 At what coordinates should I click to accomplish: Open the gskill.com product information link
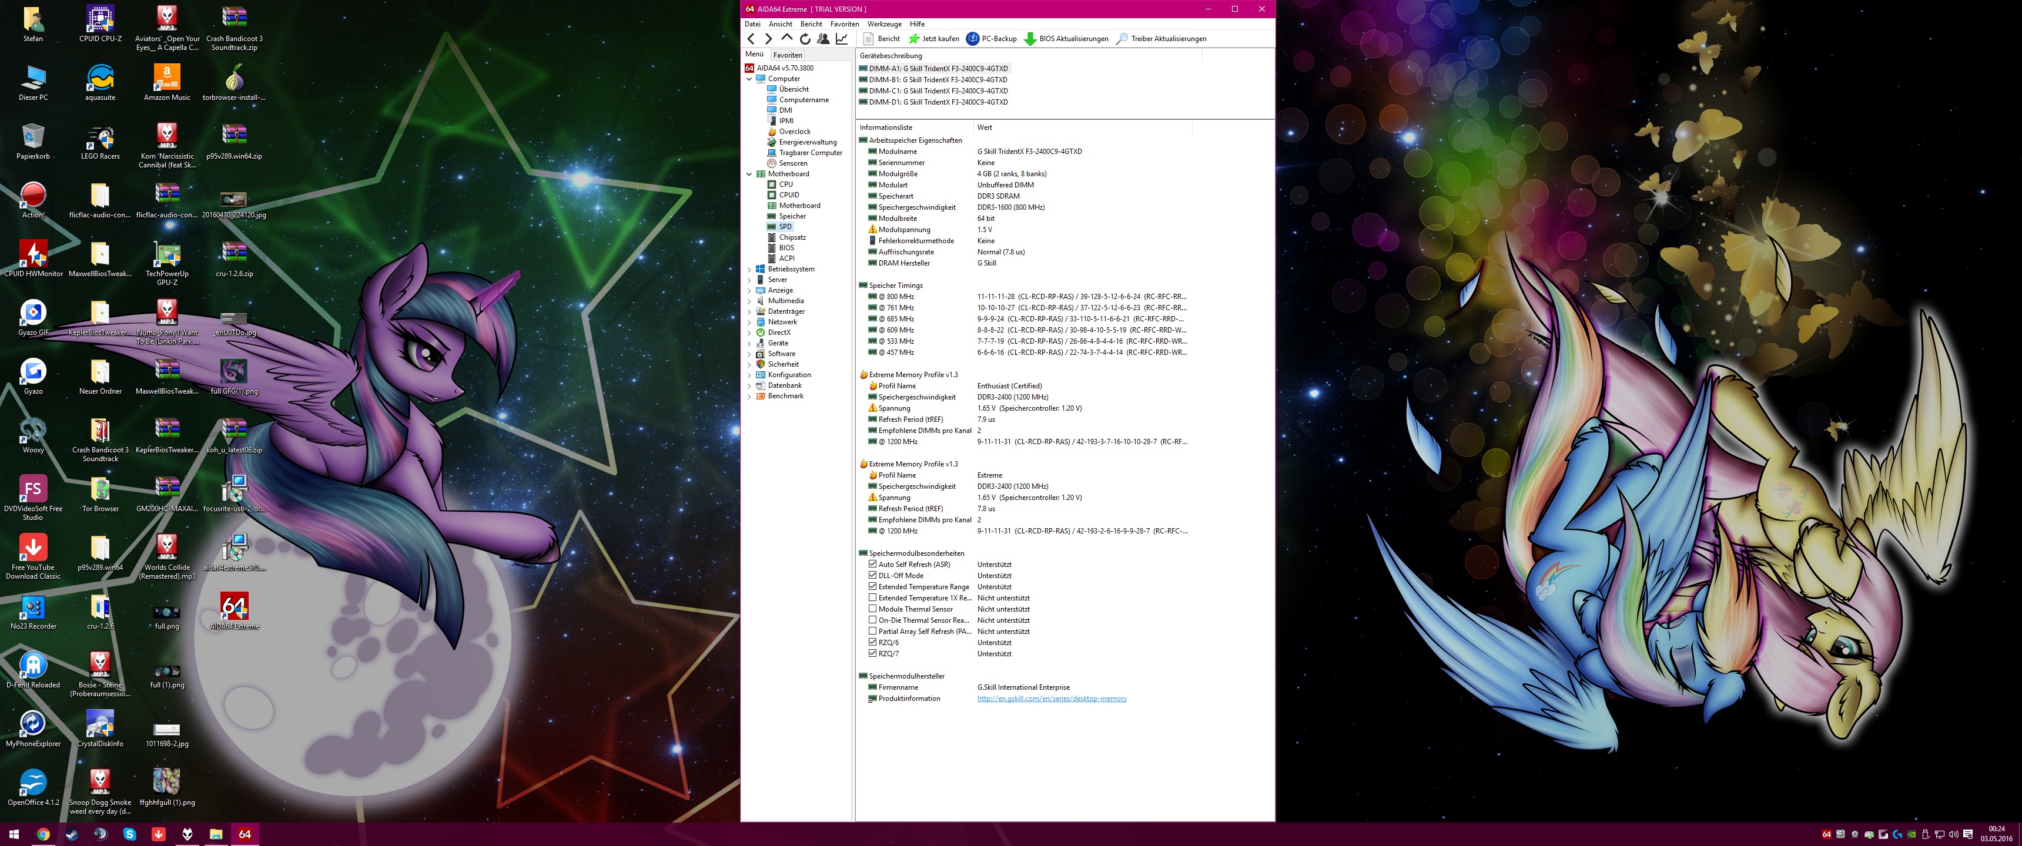pos(1051,699)
